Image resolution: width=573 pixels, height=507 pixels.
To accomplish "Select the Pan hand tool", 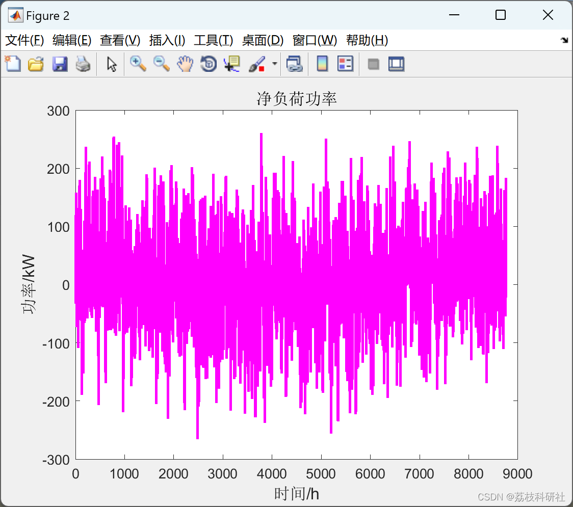I will (x=185, y=64).
